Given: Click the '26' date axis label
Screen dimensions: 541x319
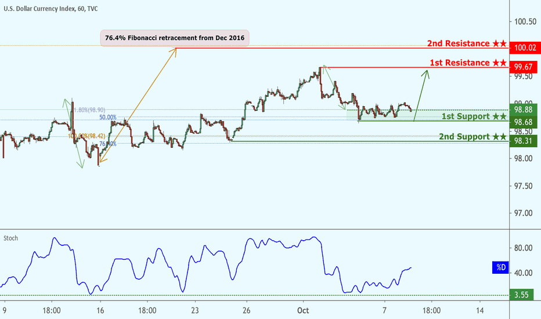Looking at the screenshot, I should coord(246,311).
